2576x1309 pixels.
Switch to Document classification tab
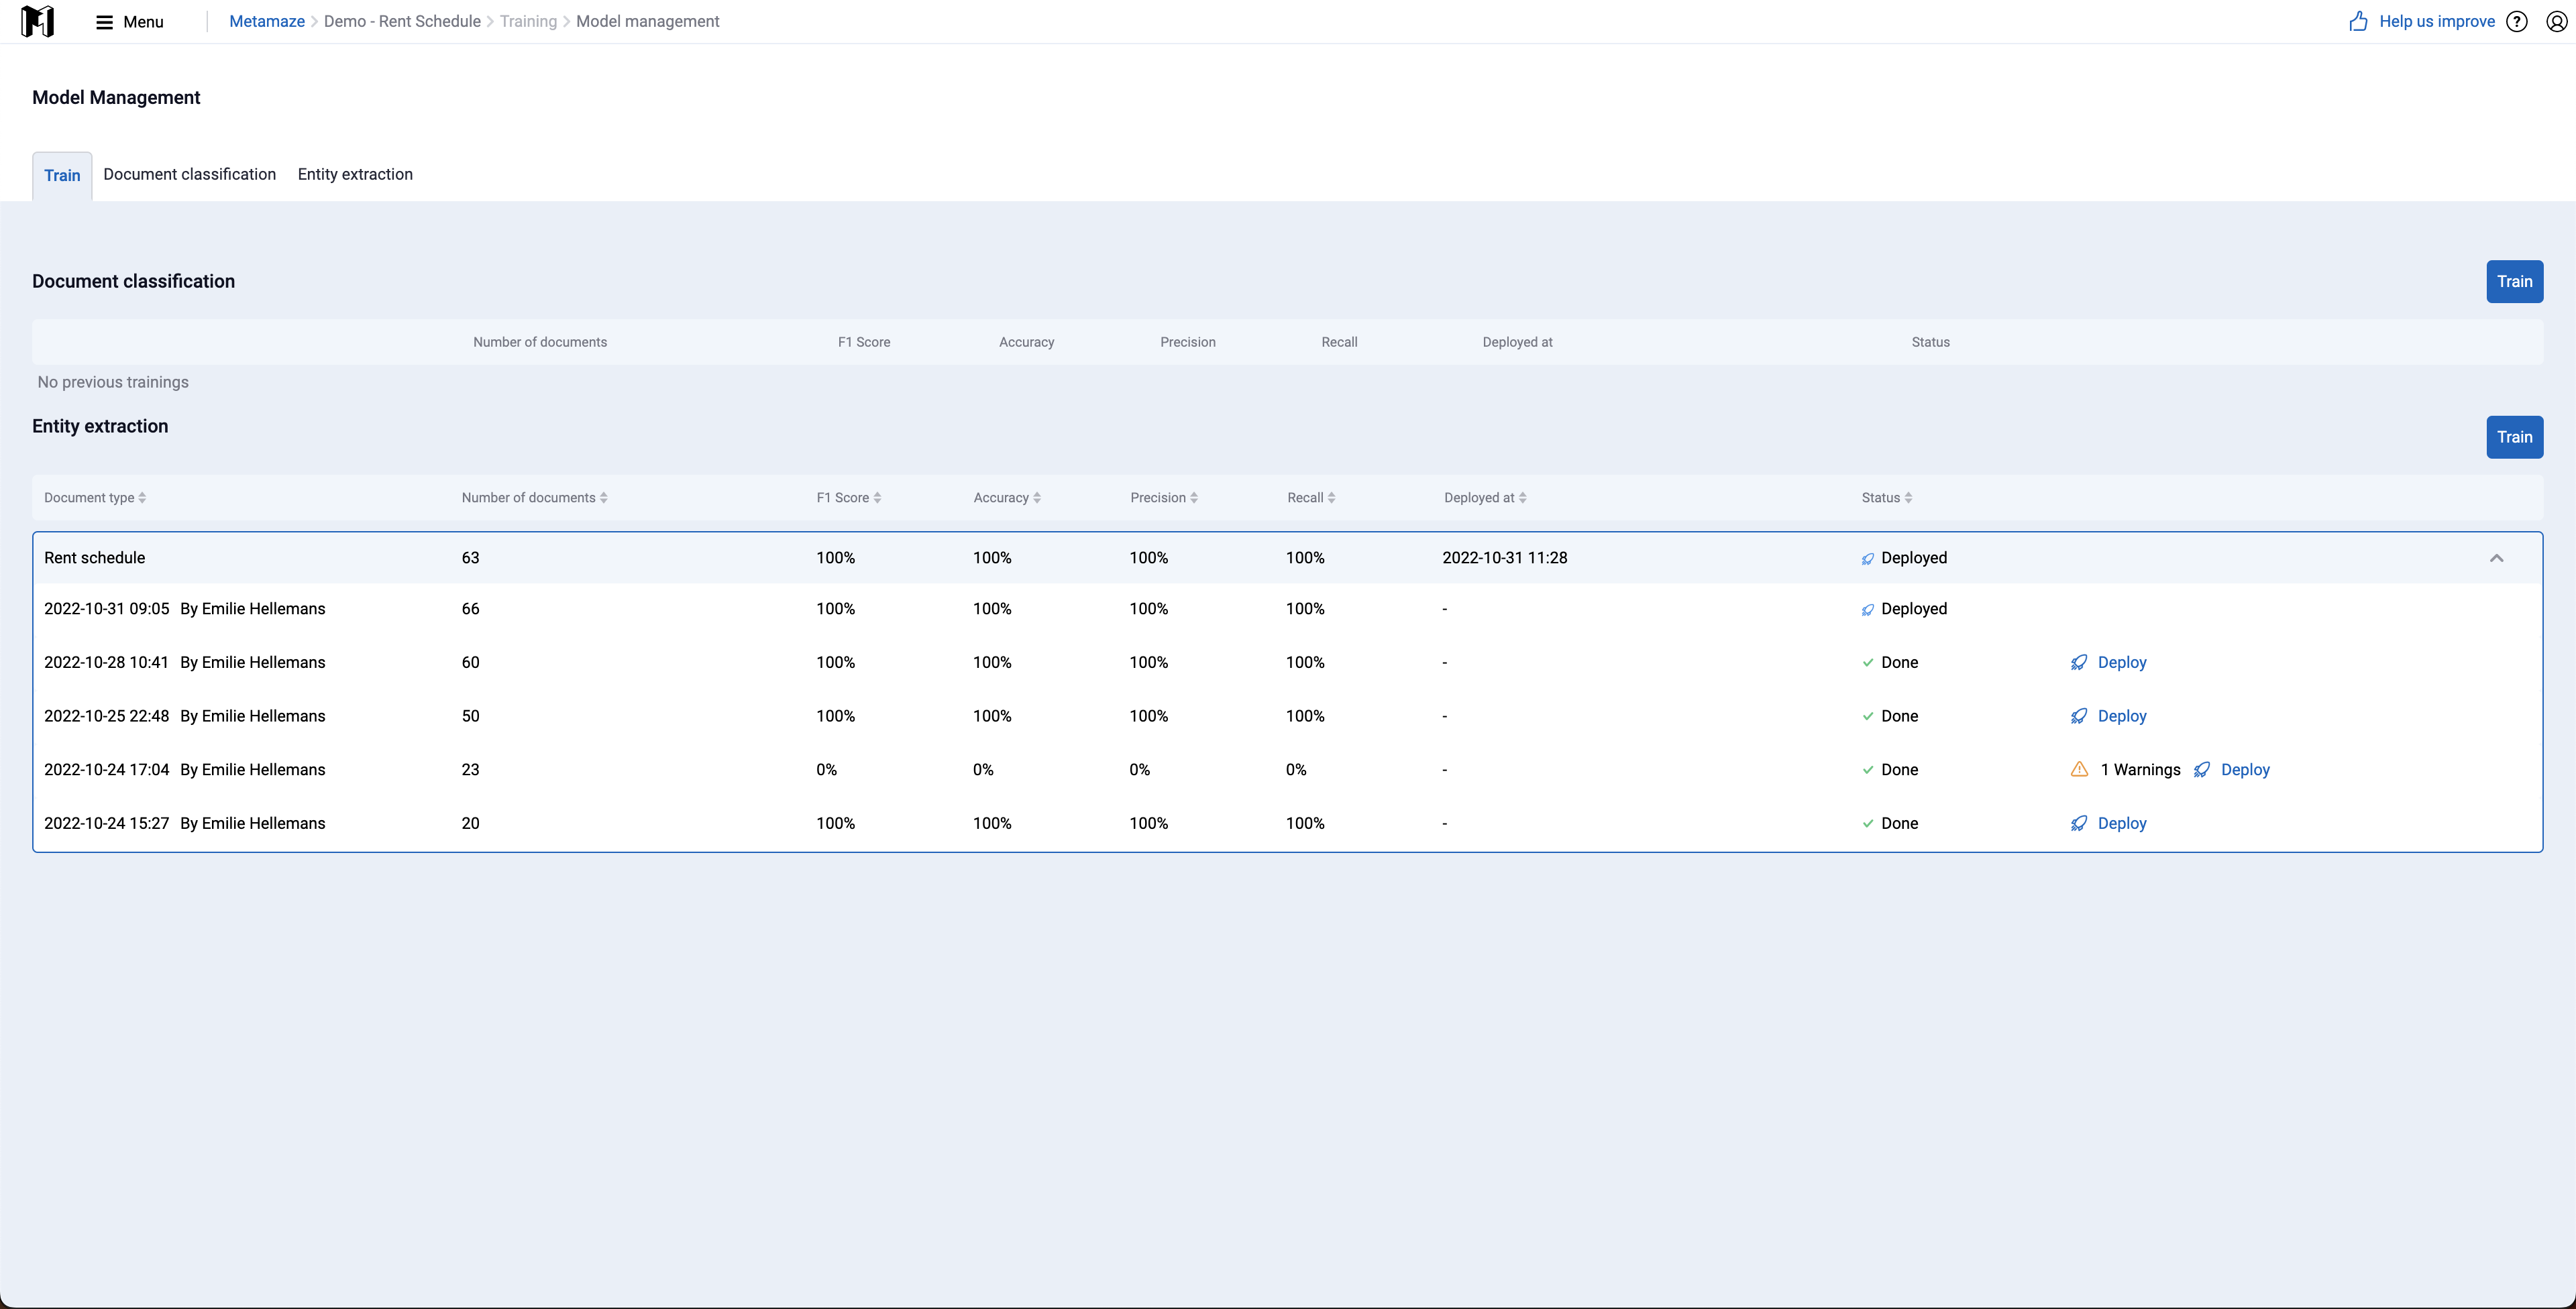click(x=190, y=174)
